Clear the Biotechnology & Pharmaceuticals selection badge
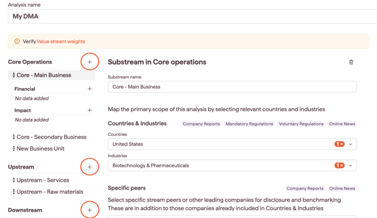The width and height of the screenshot is (377, 218). pyautogui.click(x=340, y=165)
